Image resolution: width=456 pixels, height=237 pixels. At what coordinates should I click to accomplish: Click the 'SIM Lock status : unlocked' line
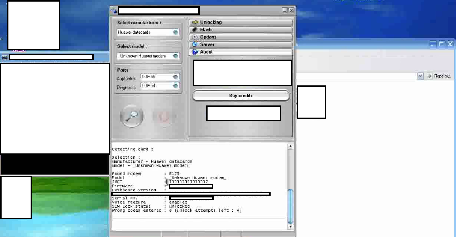[x=151, y=206]
